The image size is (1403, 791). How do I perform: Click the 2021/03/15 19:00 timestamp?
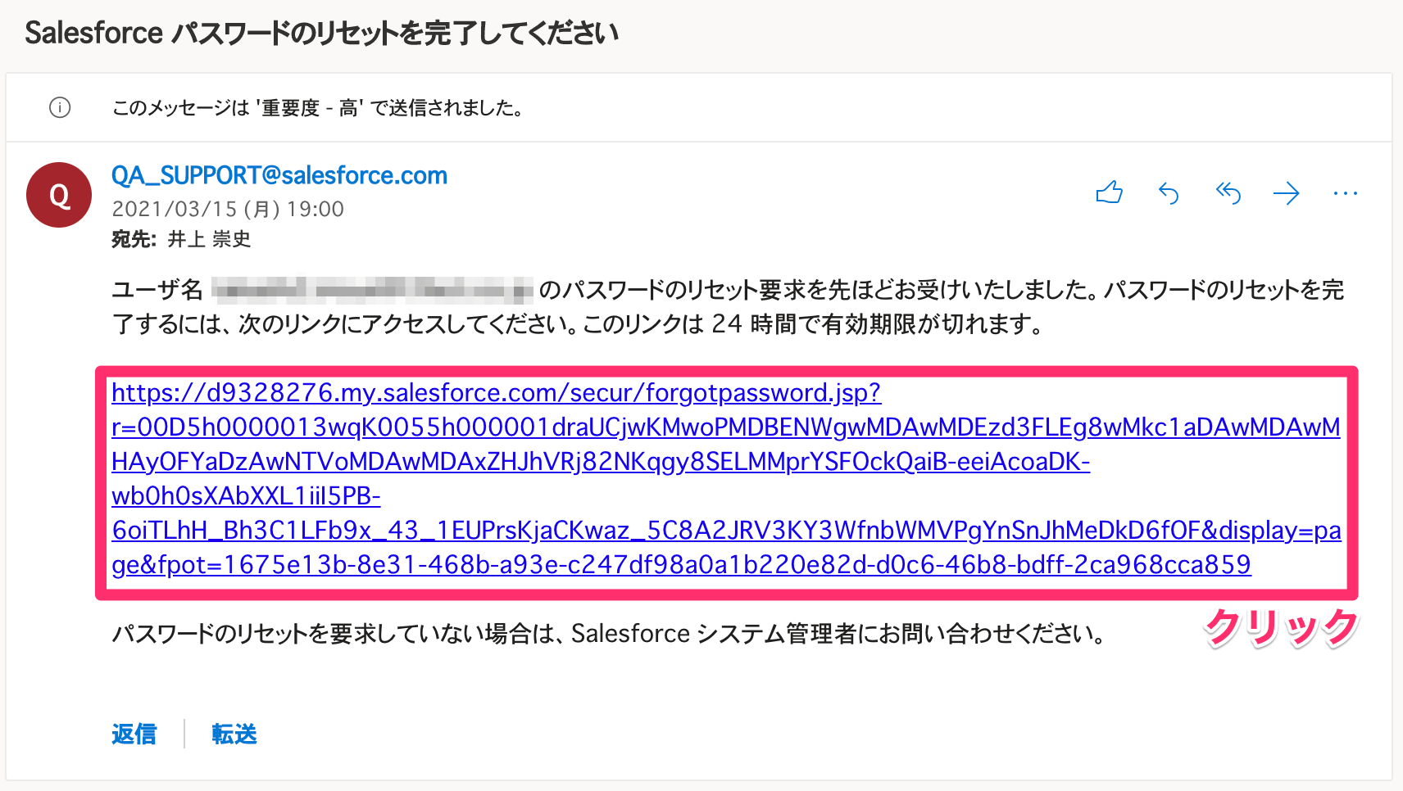[228, 209]
